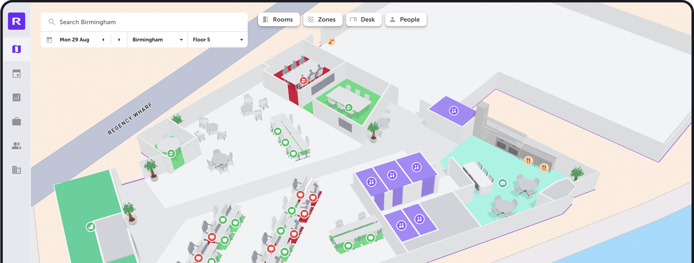694x263 pixels.
Task: Select the briefcase icon in sidebar
Action: coord(17,122)
